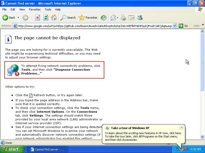Click the 6:30 AM tray clock
This screenshot has width=205, height=153.
pos(196,149)
